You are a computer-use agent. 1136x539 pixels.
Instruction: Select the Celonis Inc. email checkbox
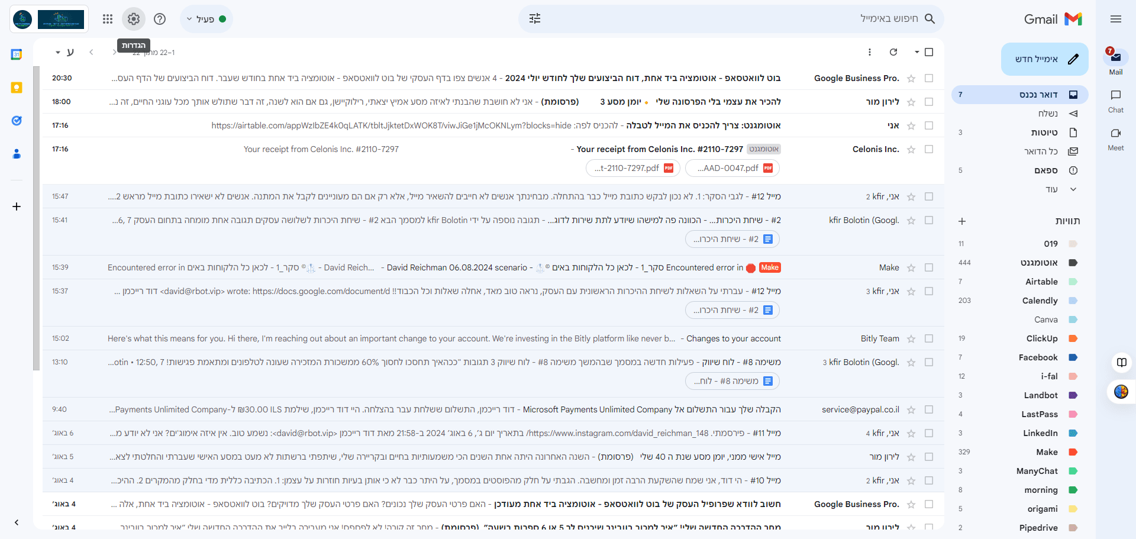click(x=929, y=149)
